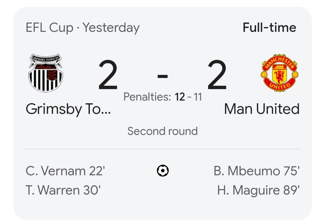
Task: Click the Full-time match status
Action: pyautogui.click(x=270, y=28)
